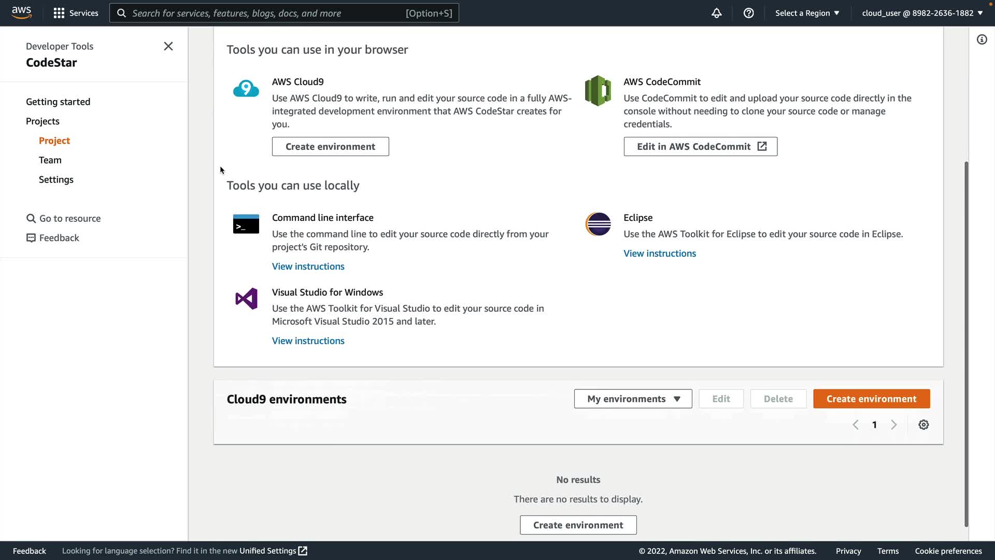This screenshot has height=560, width=995.
Task: Click Edit in AWS CodeCommit button
Action: click(x=700, y=147)
